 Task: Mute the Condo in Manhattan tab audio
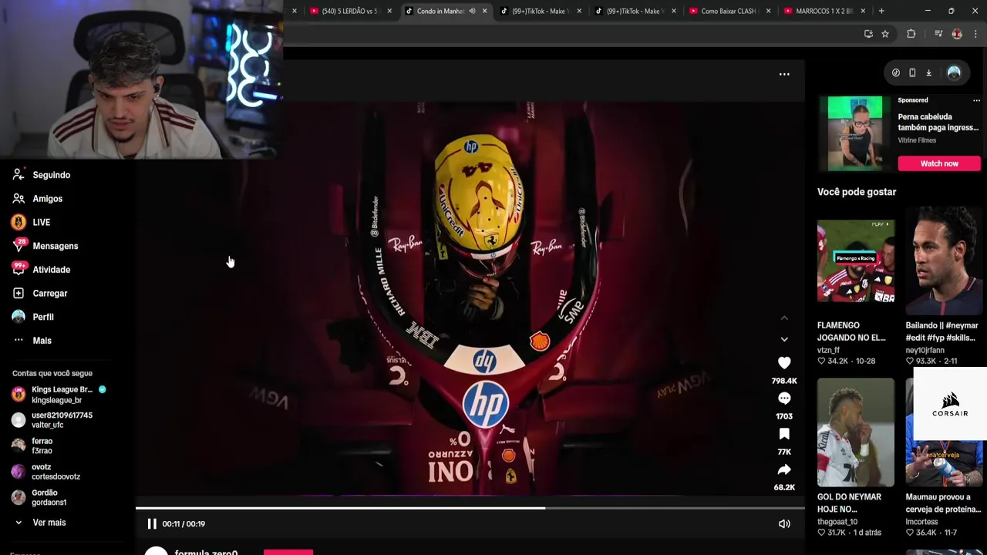472,11
